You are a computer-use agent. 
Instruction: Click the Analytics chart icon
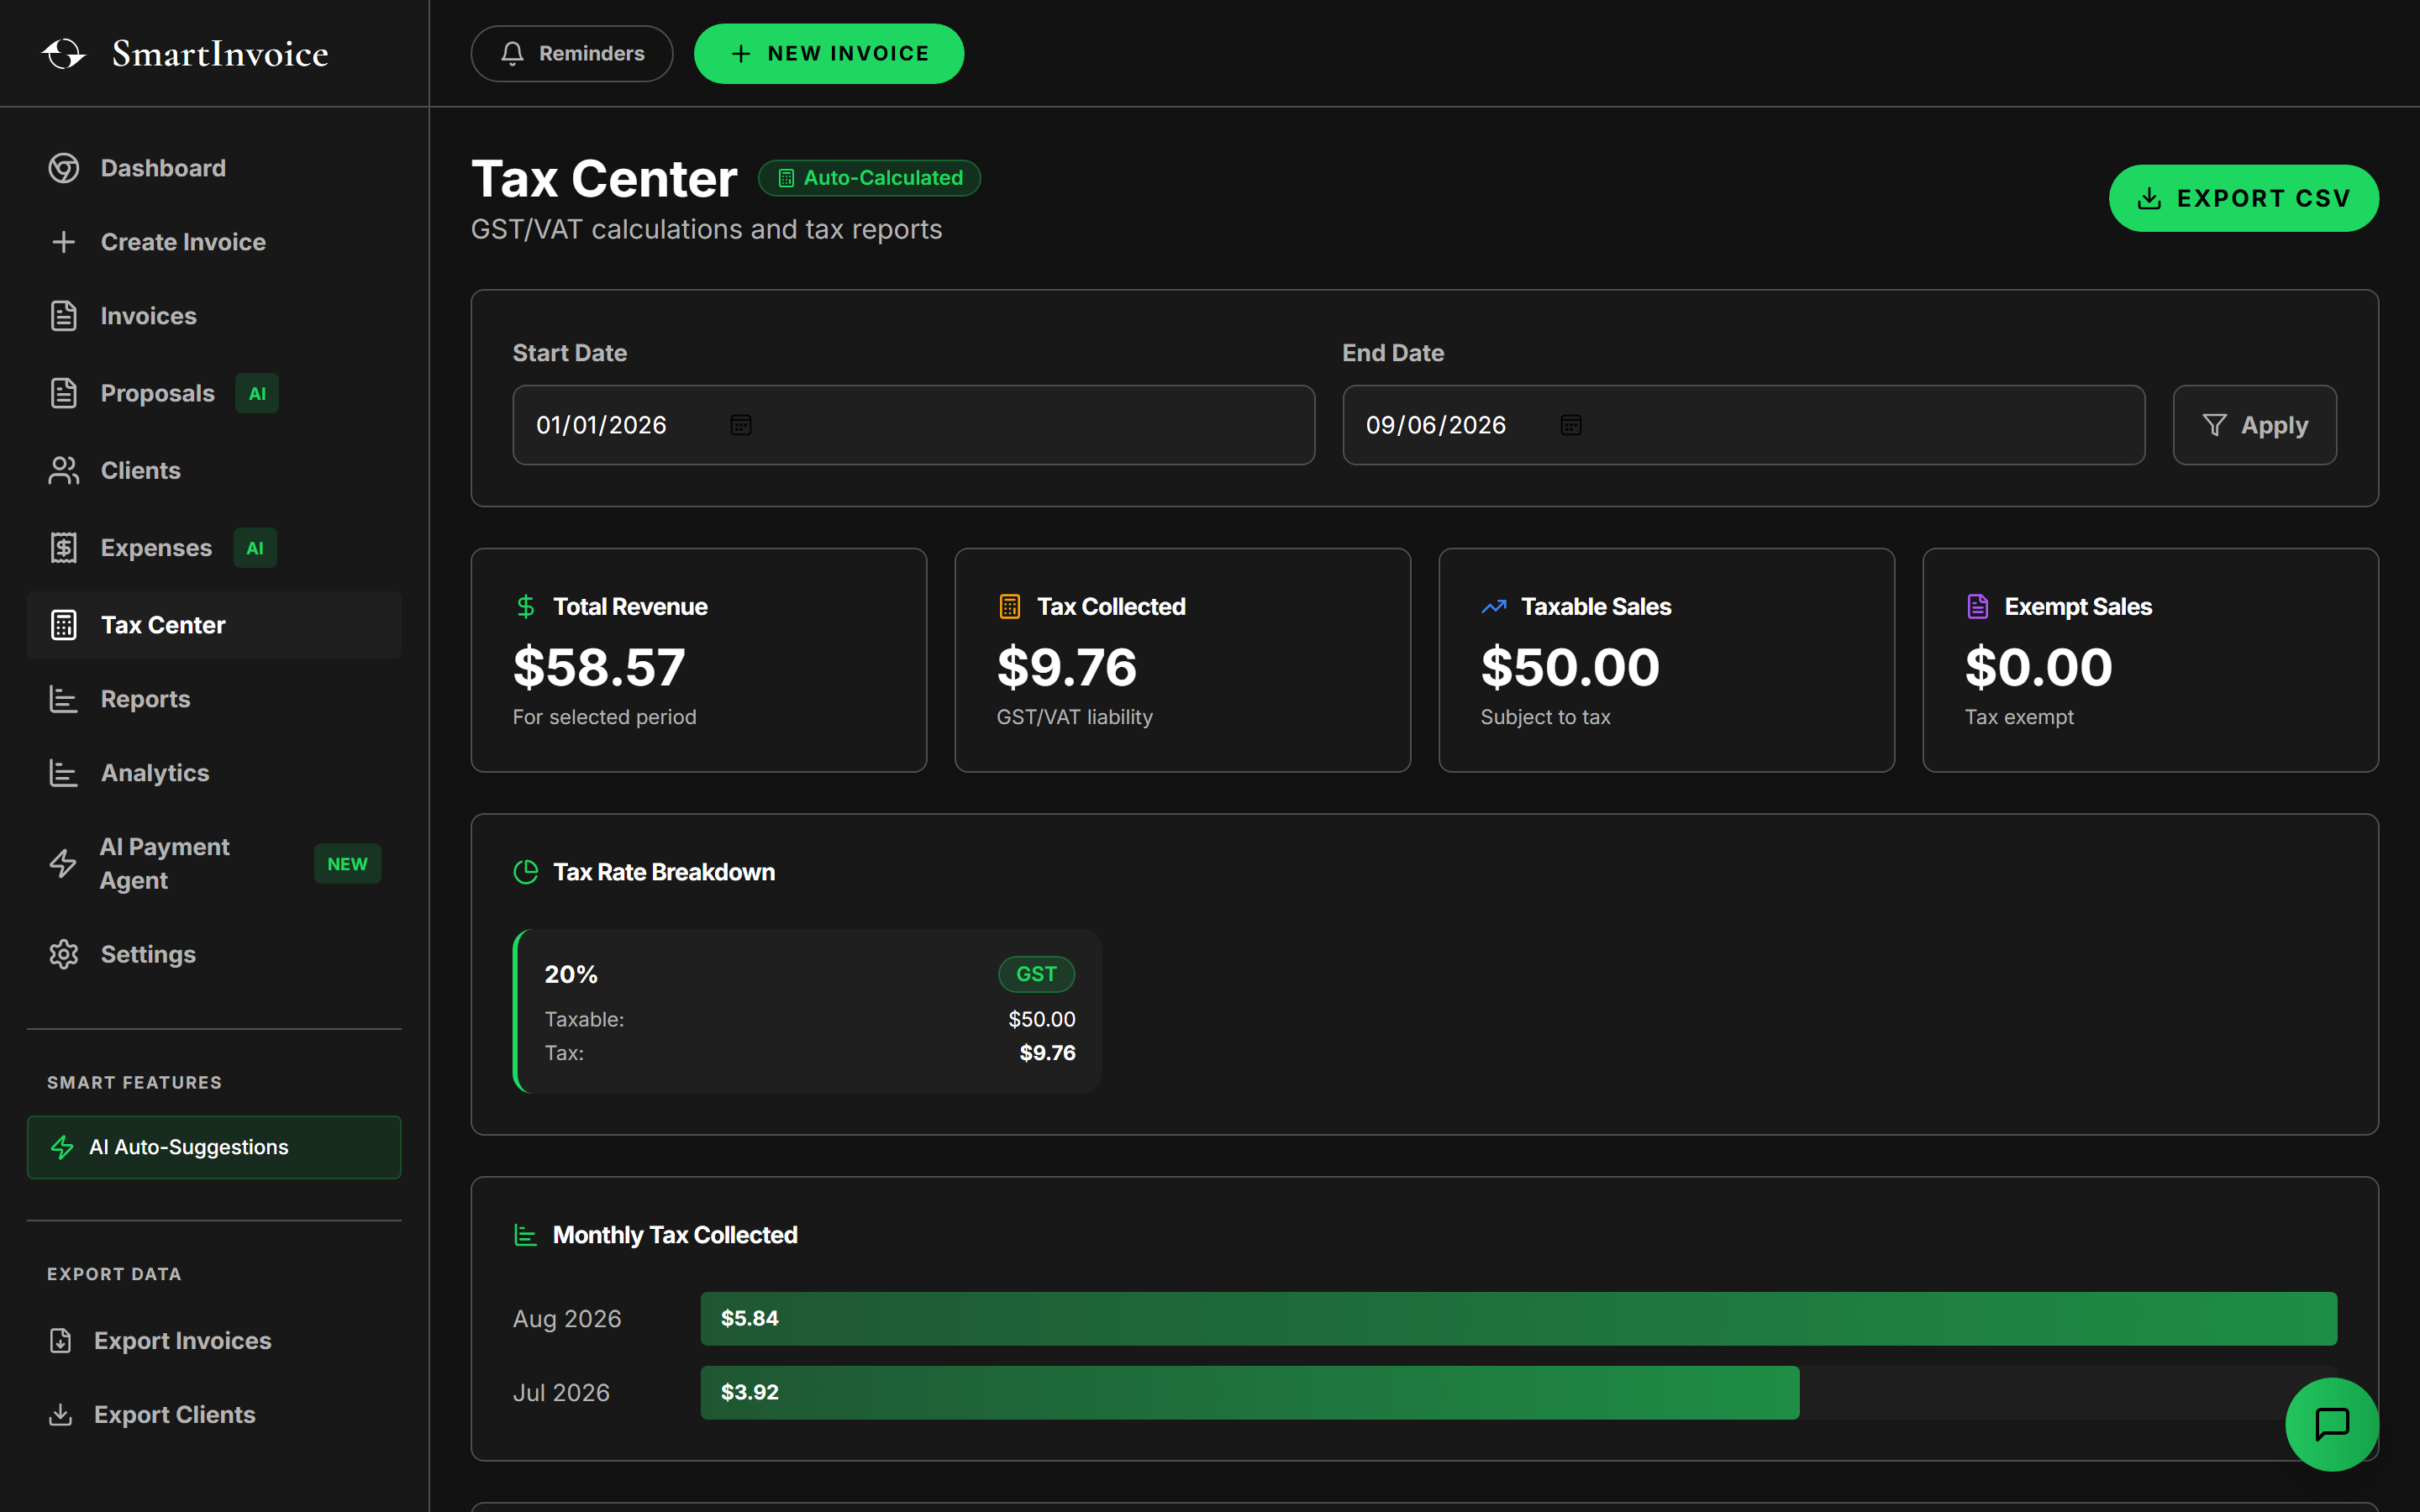[x=64, y=773]
